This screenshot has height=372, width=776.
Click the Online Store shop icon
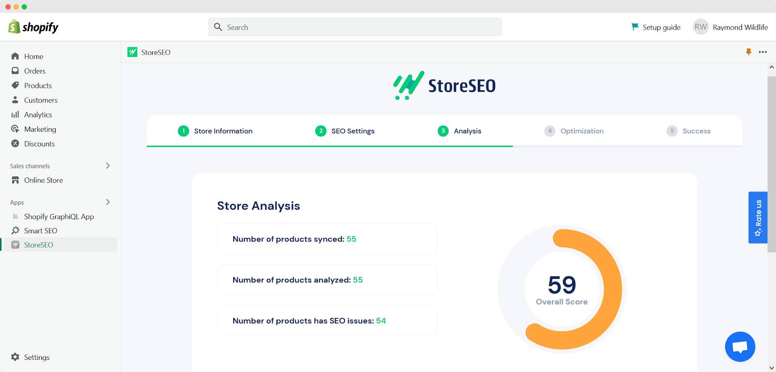[x=15, y=180]
